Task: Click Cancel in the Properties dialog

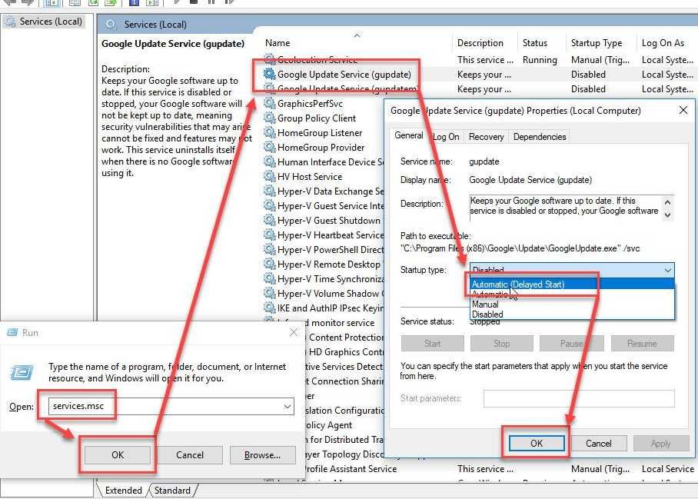Action: click(x=598, y=444)
